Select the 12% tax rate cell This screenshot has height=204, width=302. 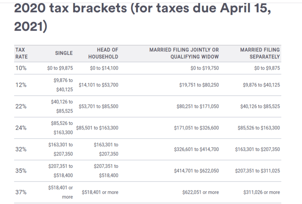point(21,85)
